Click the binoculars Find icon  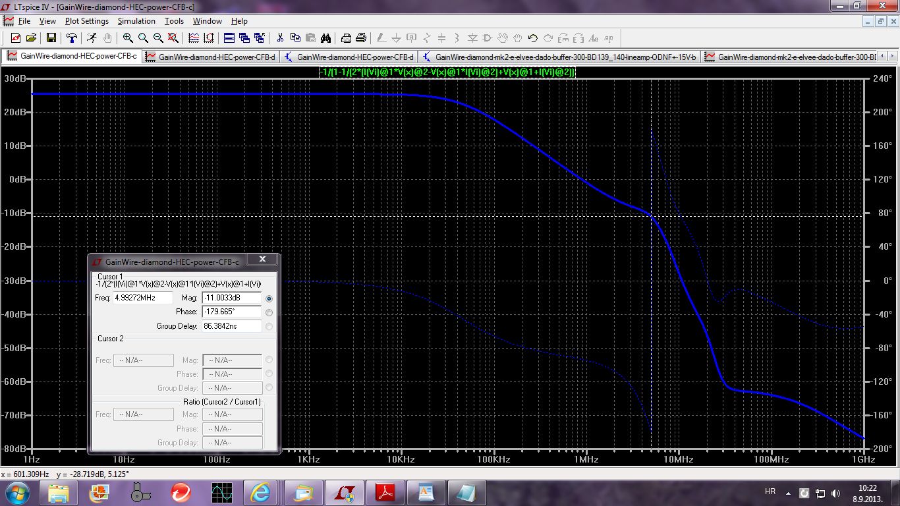click(x=325, y=38)
